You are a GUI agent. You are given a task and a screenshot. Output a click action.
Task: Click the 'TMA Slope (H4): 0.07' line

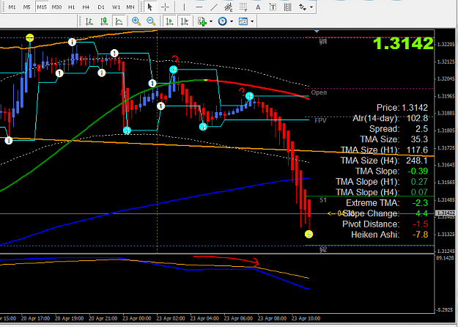click(x=382, y=192)
